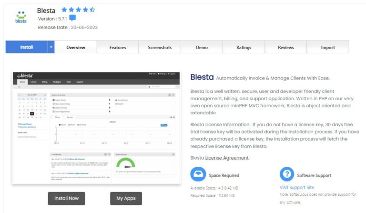
Task: Click the My Apps button
Action: click(126, 198)
